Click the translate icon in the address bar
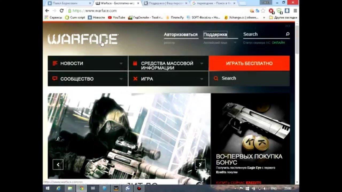This screenshot has width=342, height=192. tap(258, 11)
